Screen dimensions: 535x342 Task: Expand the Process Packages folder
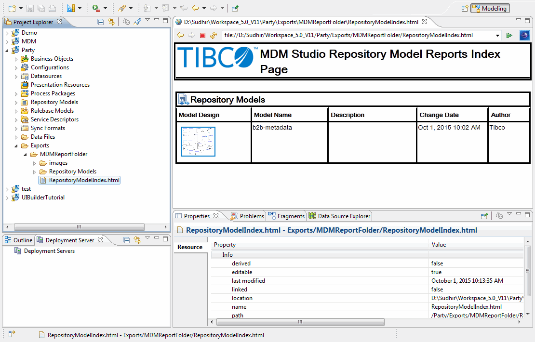16,94
